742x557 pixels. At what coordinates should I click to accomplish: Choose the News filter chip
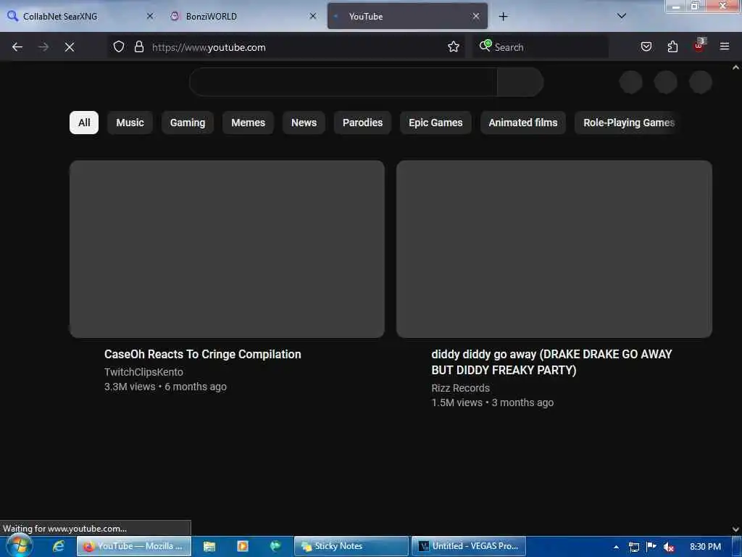304,123
